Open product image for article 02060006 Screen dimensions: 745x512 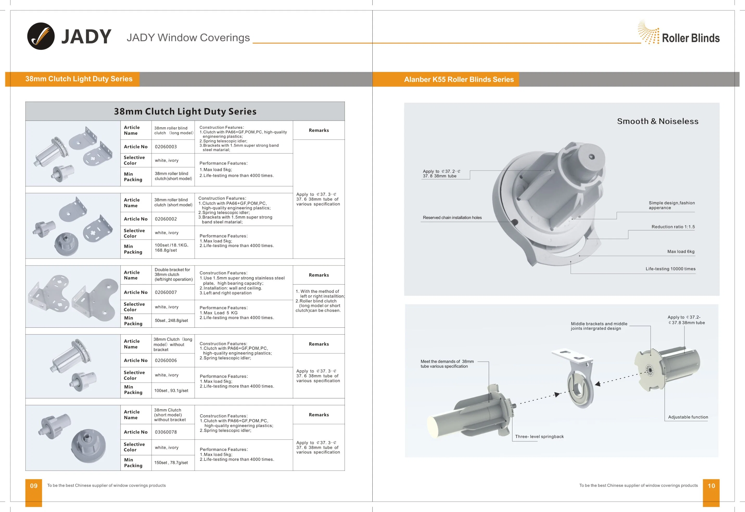(73, 366)
